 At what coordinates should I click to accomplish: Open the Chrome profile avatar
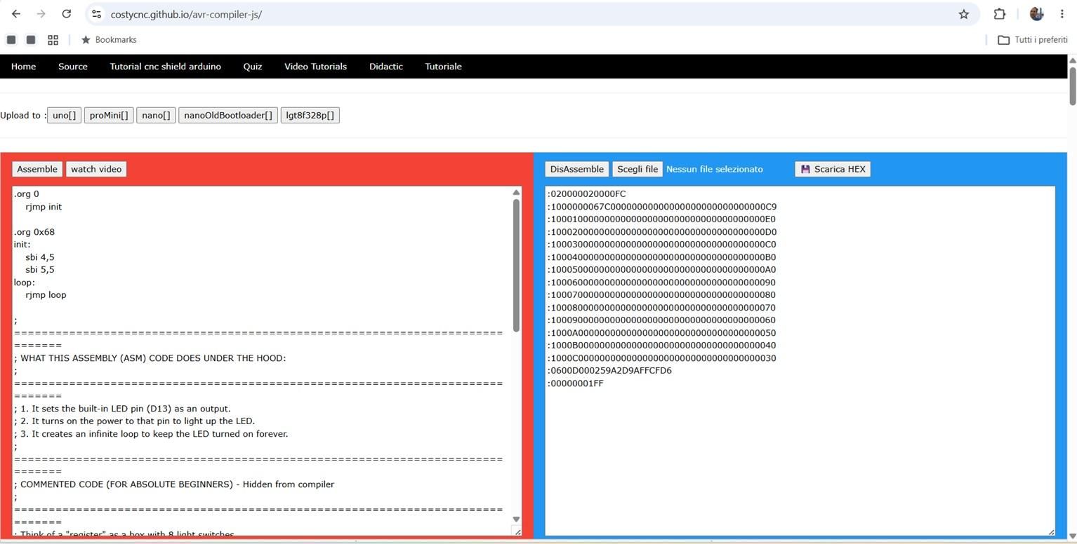coord(1036,14)
